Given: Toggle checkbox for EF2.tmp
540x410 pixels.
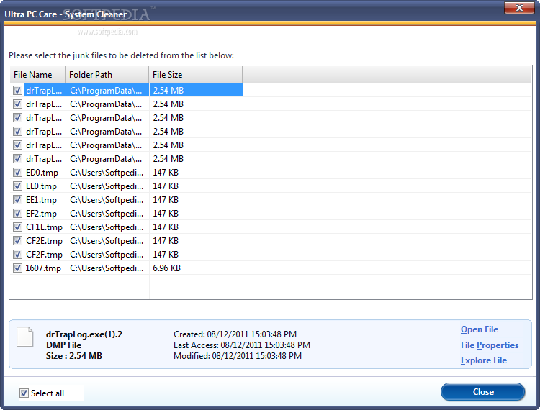Looking at the screenshot, I should [17, 214].
